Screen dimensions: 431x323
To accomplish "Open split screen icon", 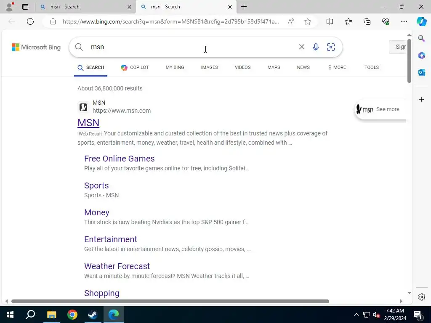I will coord(330,21).
